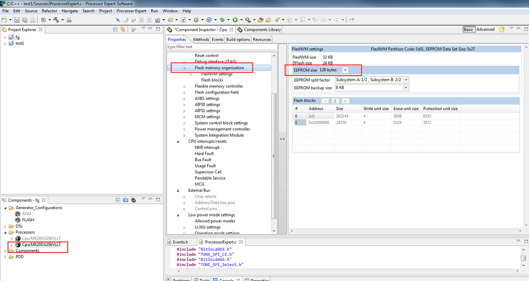Open Project Explorer view menu triangle
Viewport: 529px width, 281px height.
144,29
